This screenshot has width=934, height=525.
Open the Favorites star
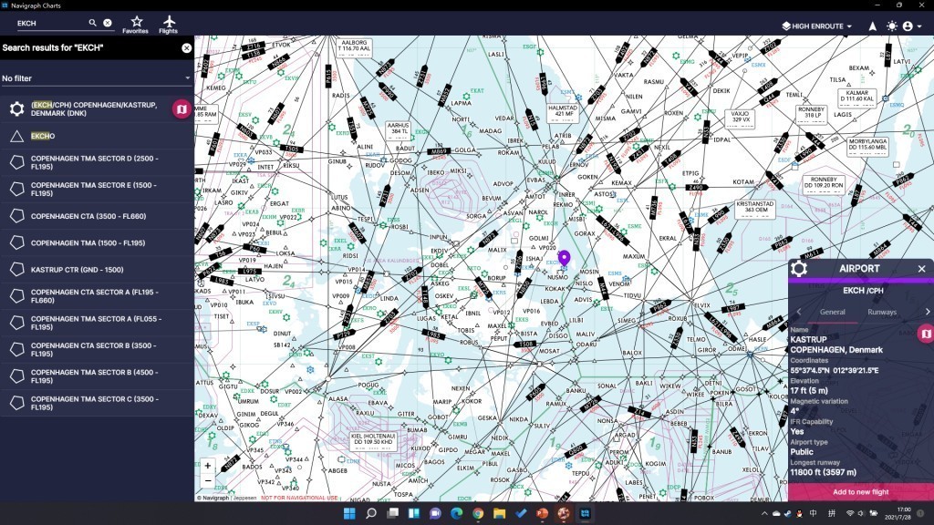136,25
